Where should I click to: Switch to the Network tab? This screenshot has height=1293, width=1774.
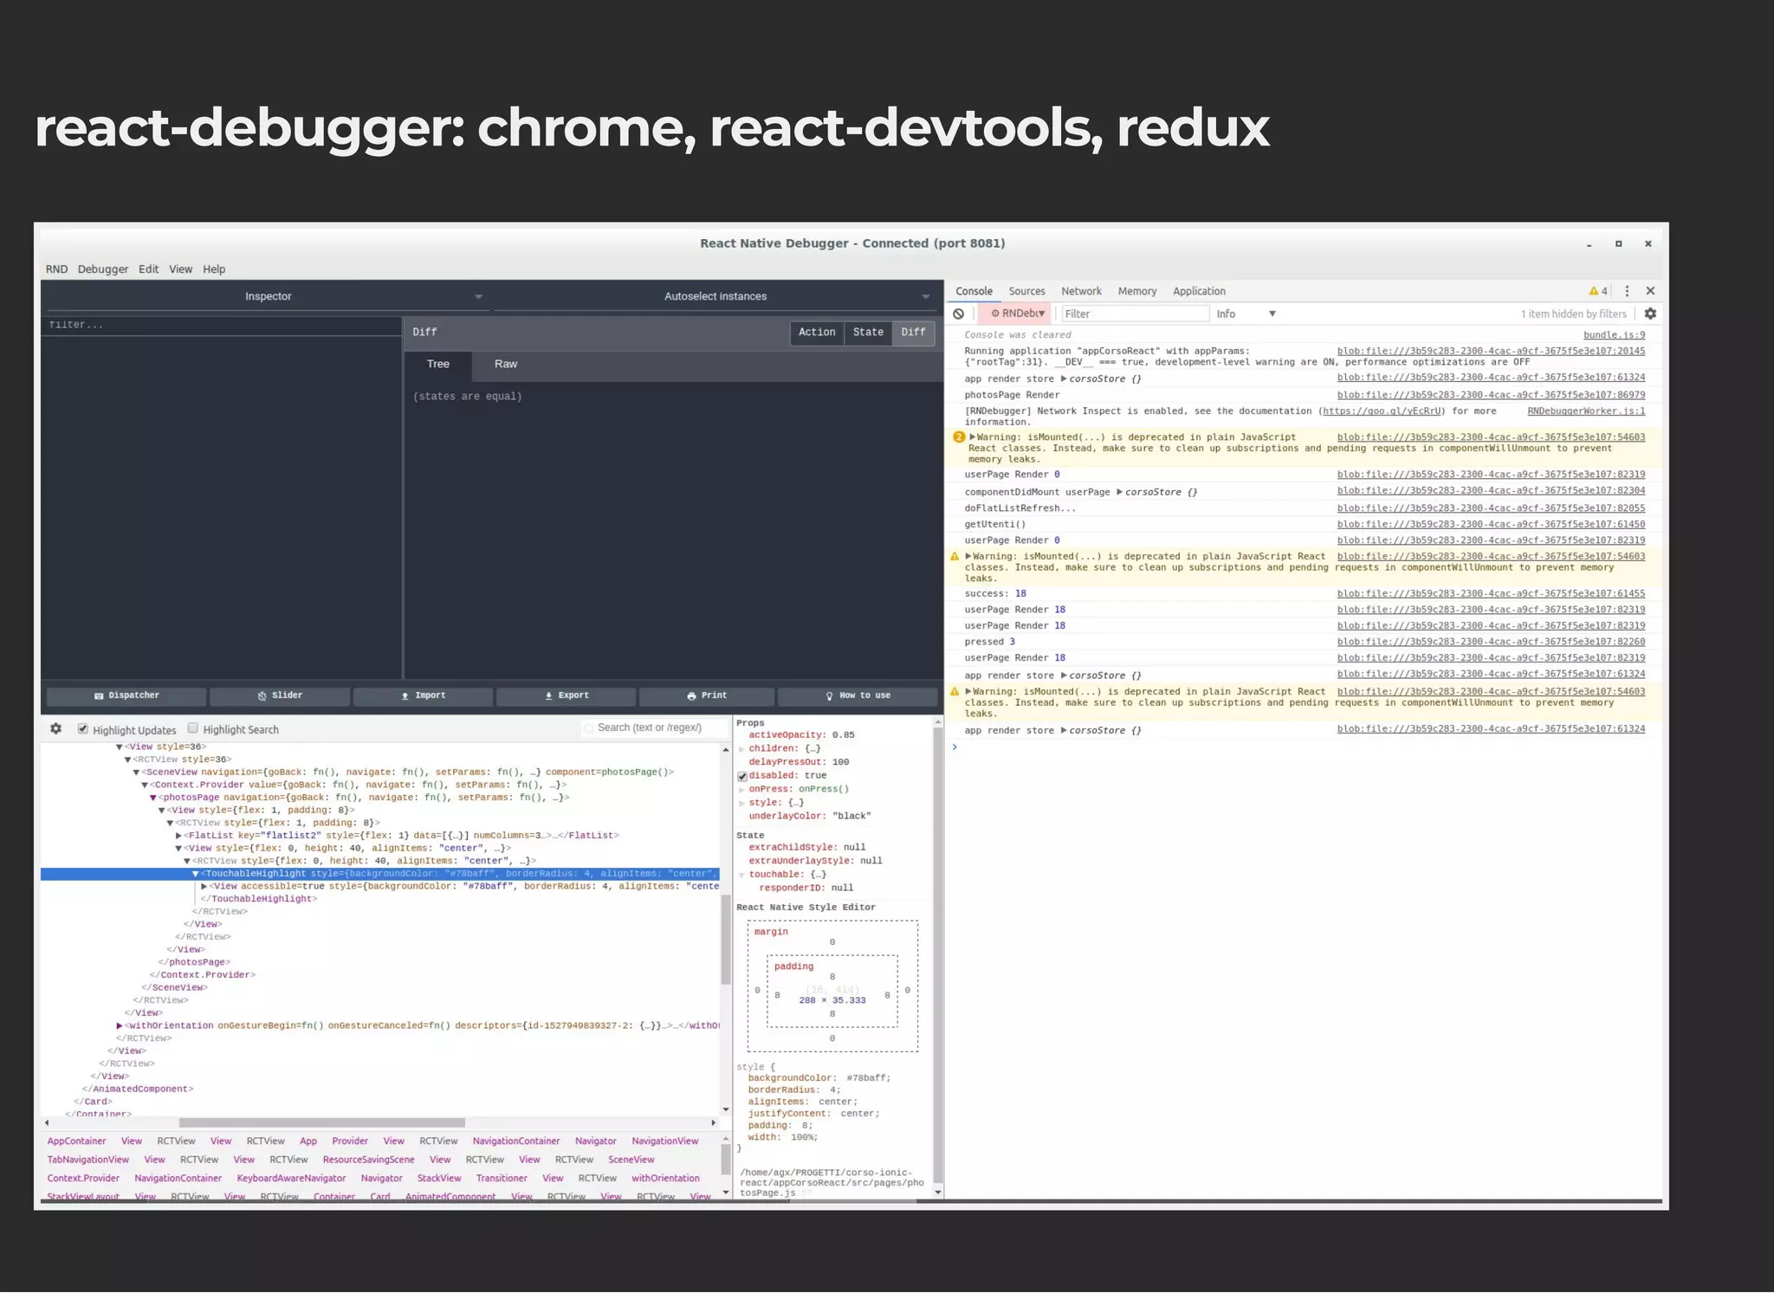click(1081, 291)
